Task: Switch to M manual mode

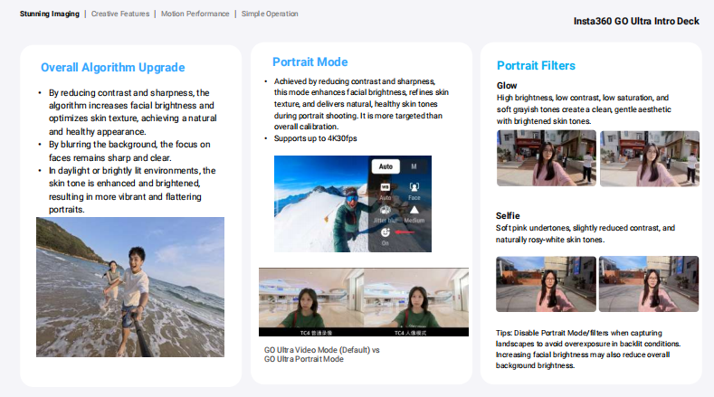Action: (414, 166)
